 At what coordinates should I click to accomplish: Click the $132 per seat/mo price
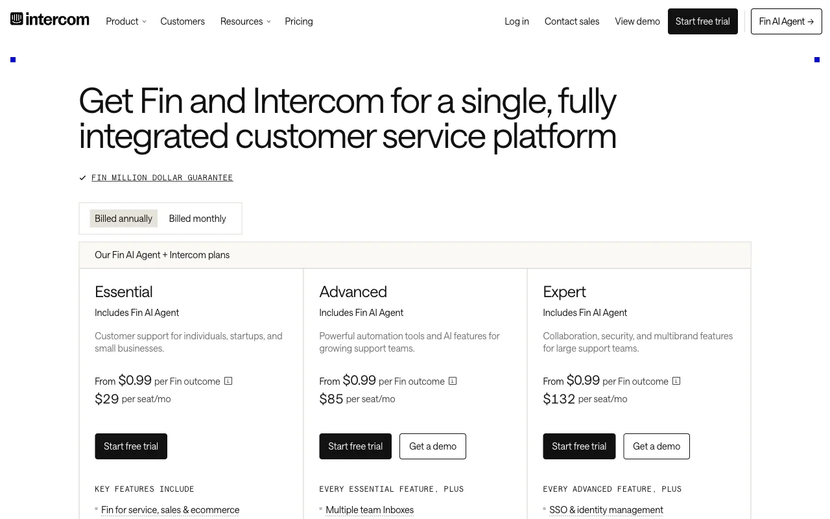pos(585,399)
